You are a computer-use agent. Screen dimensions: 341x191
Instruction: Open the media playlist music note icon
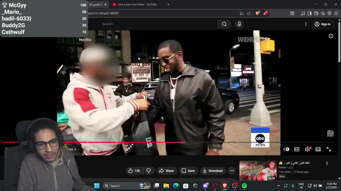pyautogui.click(x=303, y=13)
